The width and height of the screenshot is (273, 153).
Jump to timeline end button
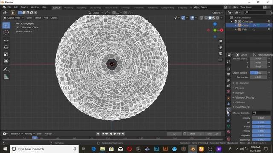[123, 134]
